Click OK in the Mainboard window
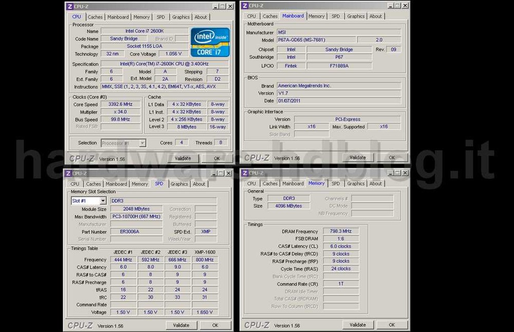 392,158
